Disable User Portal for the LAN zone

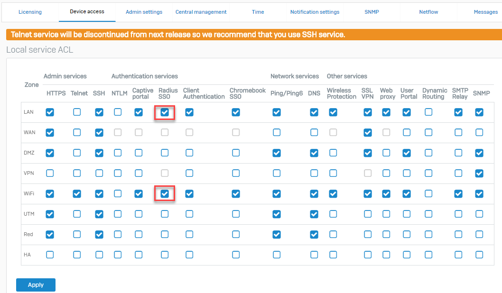pos(406,112)
